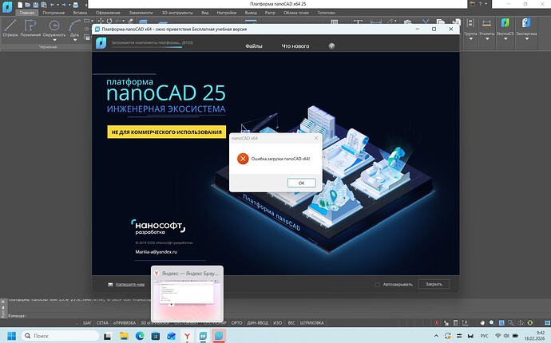Open the Экспертиза tool in ribbon

526,31
